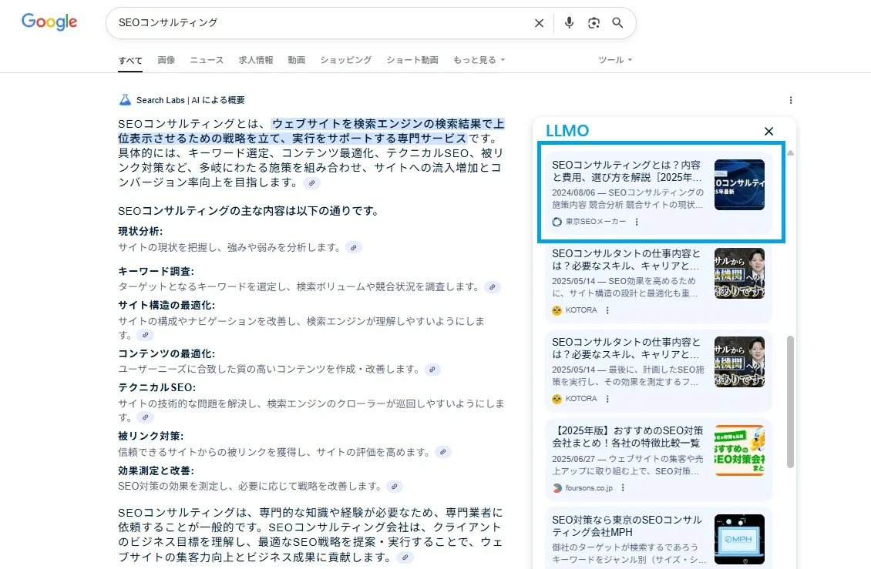
Task: Open image search via the camera lens icon
Action: click(594, 23)
